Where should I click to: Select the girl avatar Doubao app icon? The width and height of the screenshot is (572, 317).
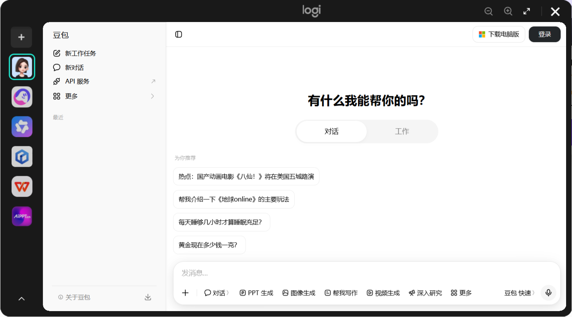[22, 67]
